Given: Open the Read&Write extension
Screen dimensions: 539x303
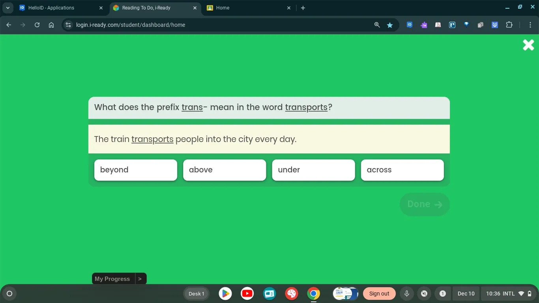Looking at the screenshot, I should pos(423,24).
